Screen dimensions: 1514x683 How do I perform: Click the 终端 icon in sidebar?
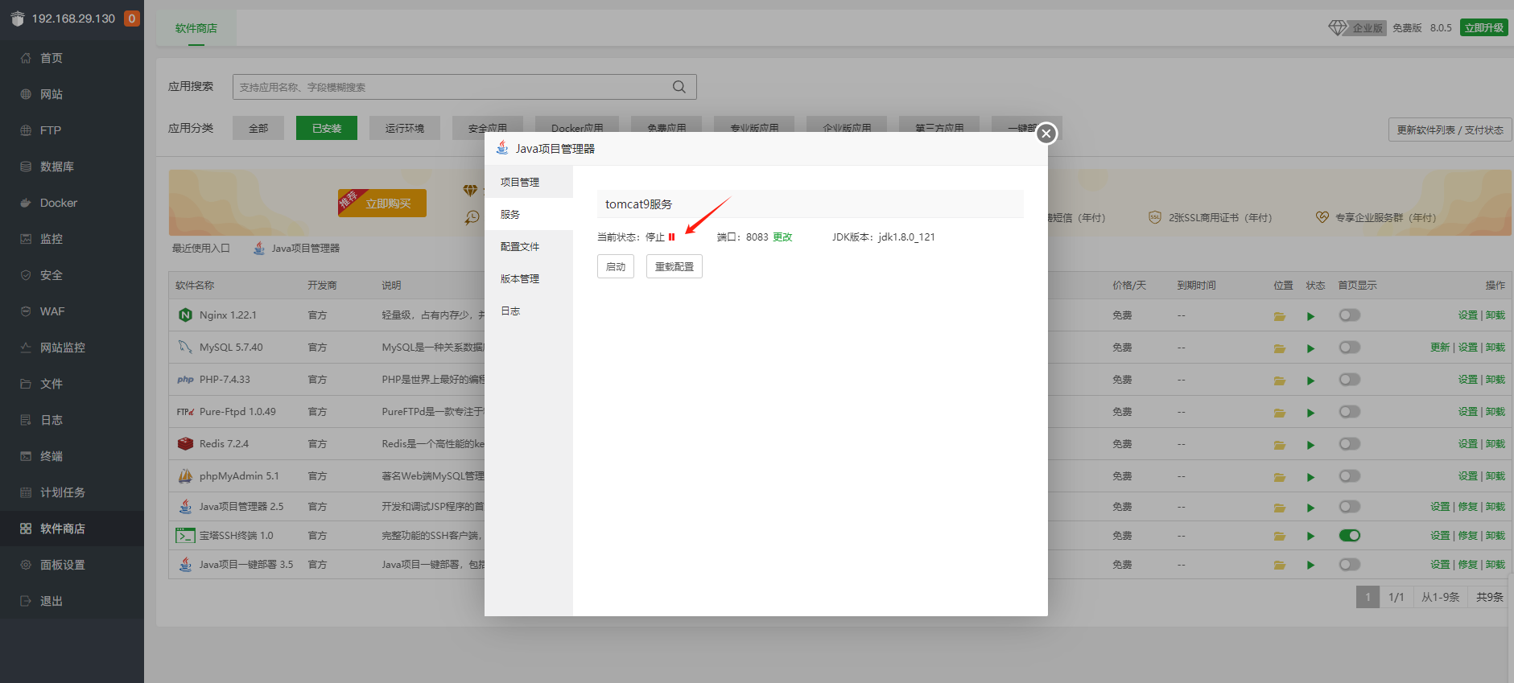26,456
